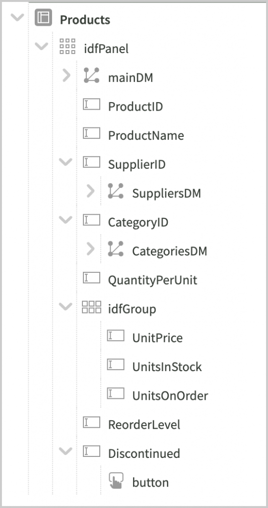Click the ProductID field icon
268x508 pixels.
92,104
